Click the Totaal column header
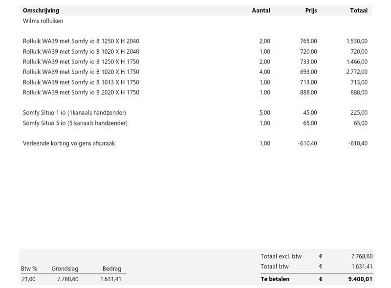 pos(359,10)
